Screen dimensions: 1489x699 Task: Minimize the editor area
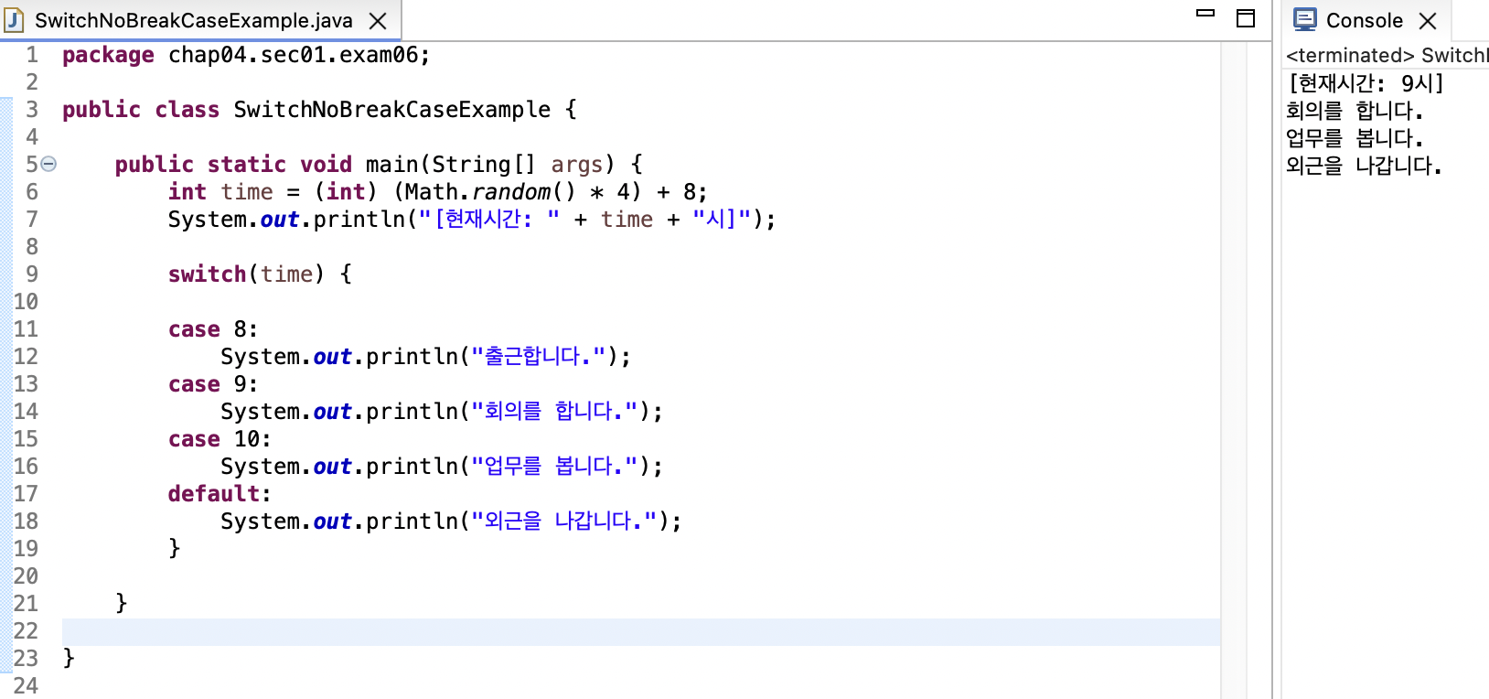point(1205,14)
